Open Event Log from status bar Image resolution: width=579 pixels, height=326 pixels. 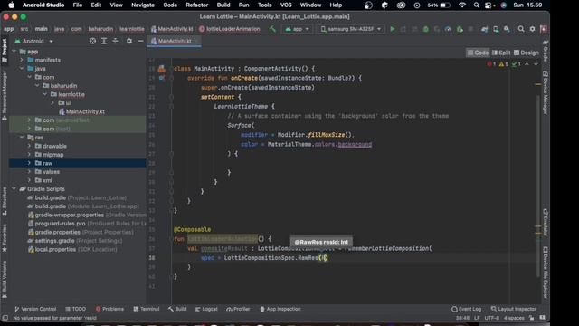[467, 309]
